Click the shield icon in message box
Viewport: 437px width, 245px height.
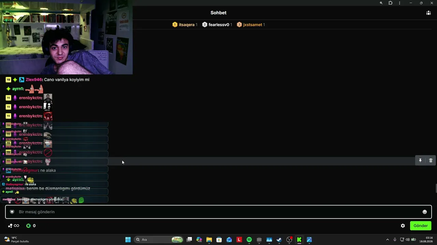[x=12, y=212]
